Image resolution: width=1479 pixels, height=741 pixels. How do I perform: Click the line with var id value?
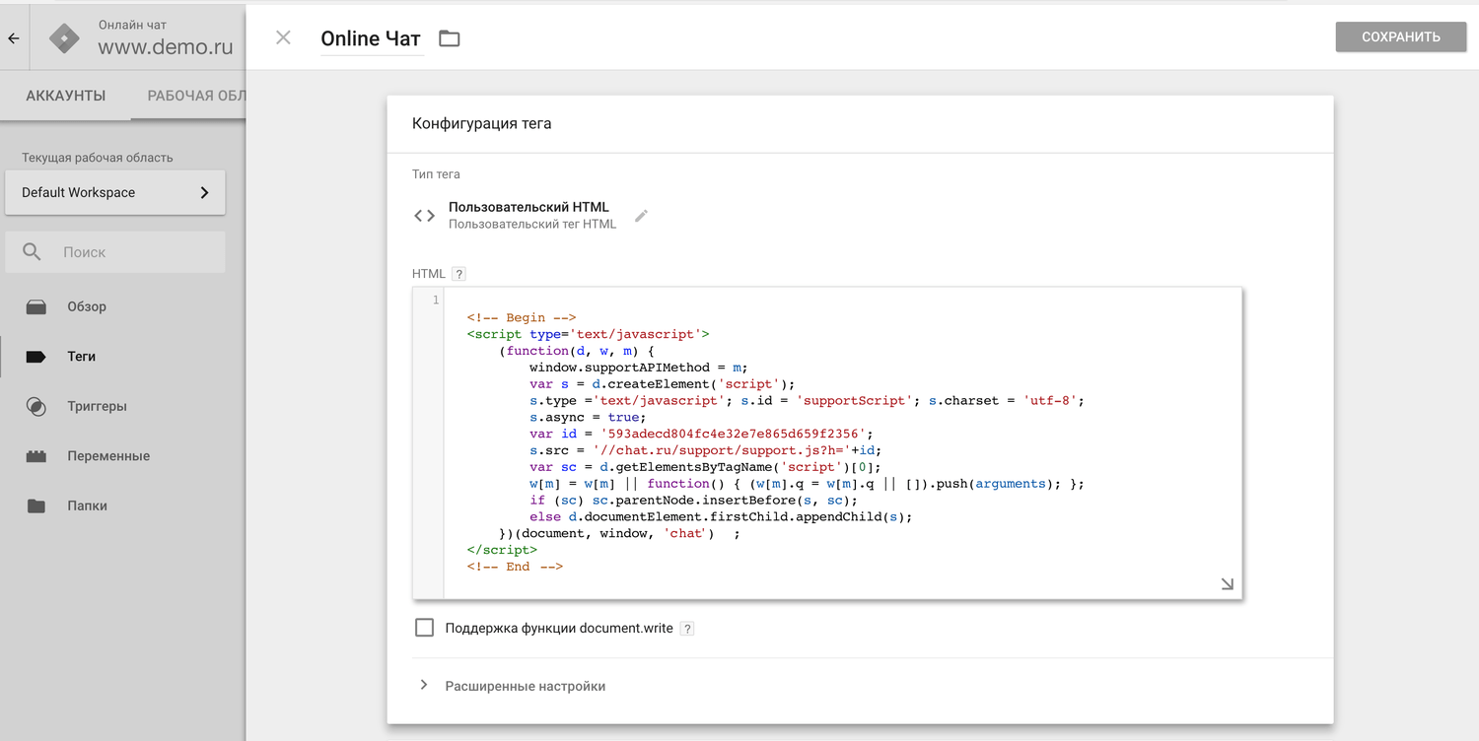[701, 434]
